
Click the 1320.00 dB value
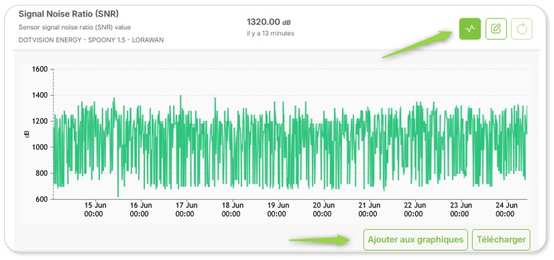point(269,22)
